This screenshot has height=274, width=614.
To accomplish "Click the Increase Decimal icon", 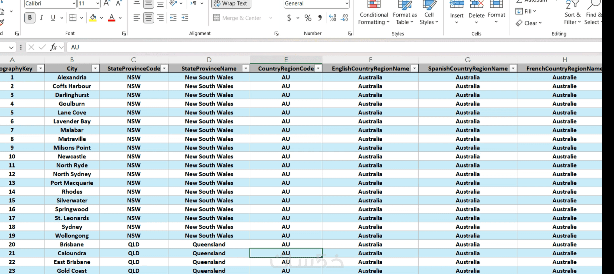I will pos(332,18).
